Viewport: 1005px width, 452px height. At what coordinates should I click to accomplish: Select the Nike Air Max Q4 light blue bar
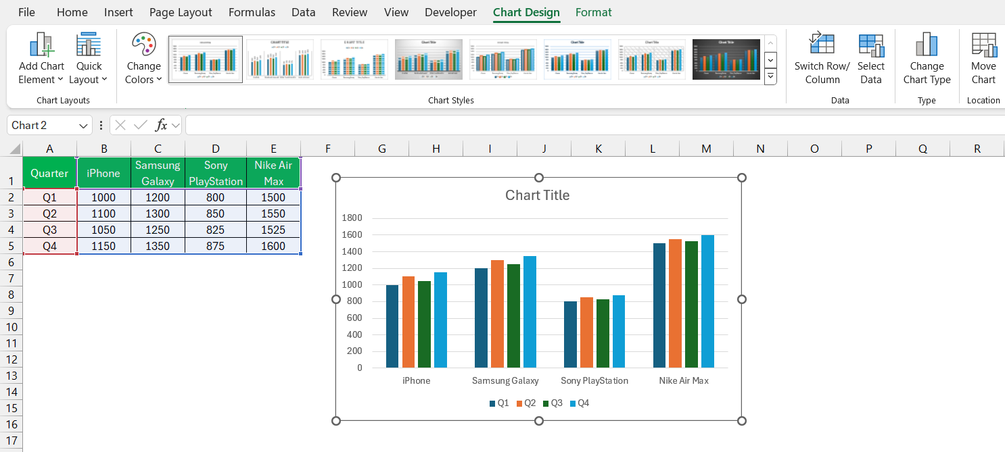tap(707, 301)
